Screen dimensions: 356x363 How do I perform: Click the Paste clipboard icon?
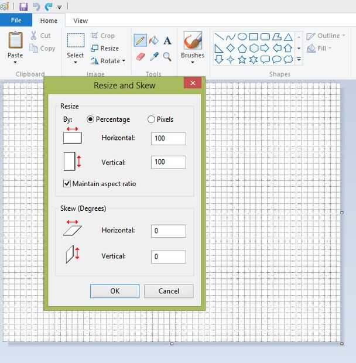(15, 40)
